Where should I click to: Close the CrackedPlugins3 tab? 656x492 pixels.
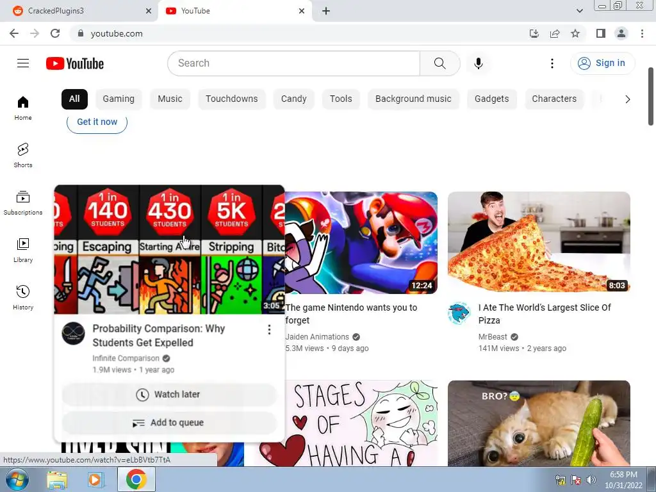pyautogui.click(x=149, y=11)
